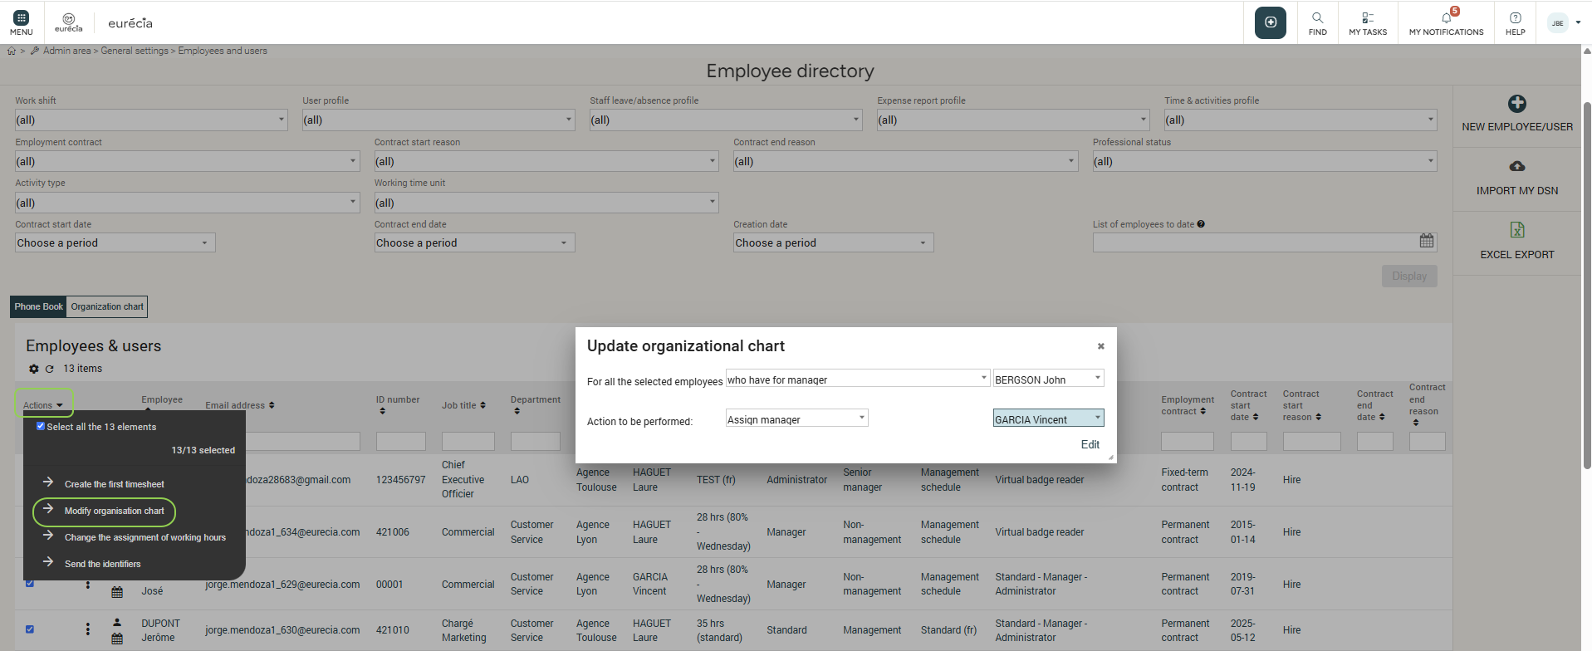Click the Import My DSN cloud icon
Screen dimensions: 1592x651
[1516, 166]
